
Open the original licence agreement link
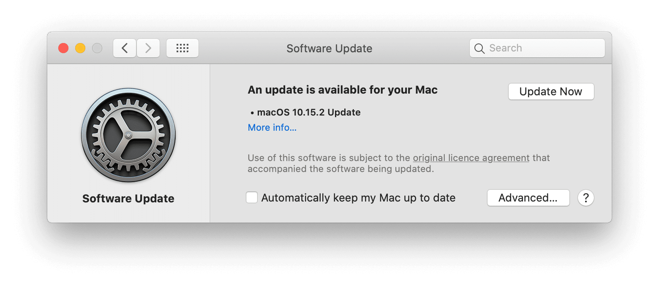coord(471,158)
